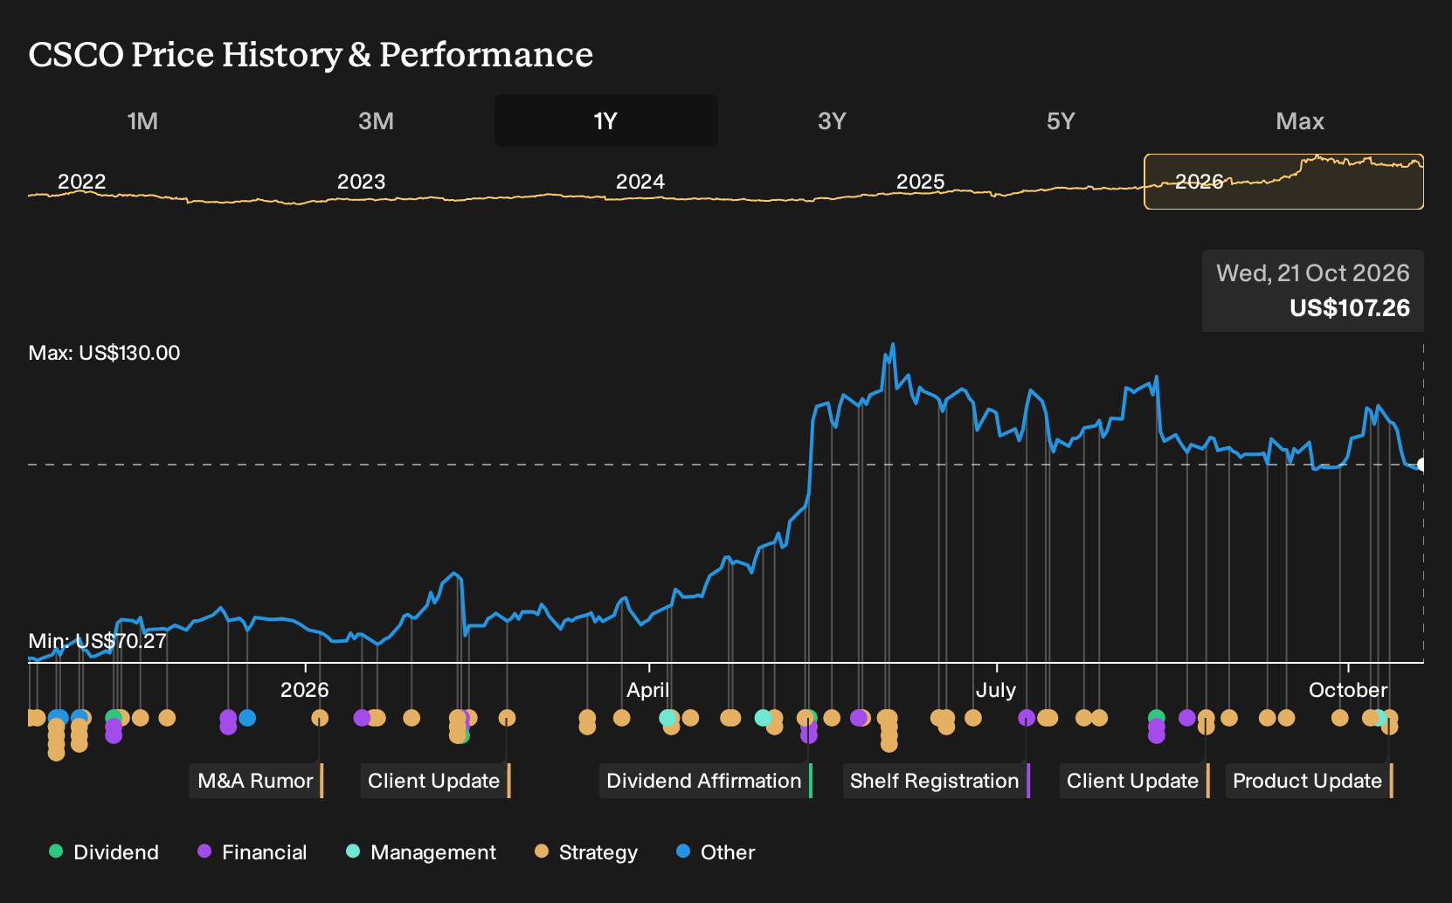The width and height of the screenshot is (1452, 903).
Task: Open Client Update label beside Shelf Registration
Action: tap(1134, 781)
